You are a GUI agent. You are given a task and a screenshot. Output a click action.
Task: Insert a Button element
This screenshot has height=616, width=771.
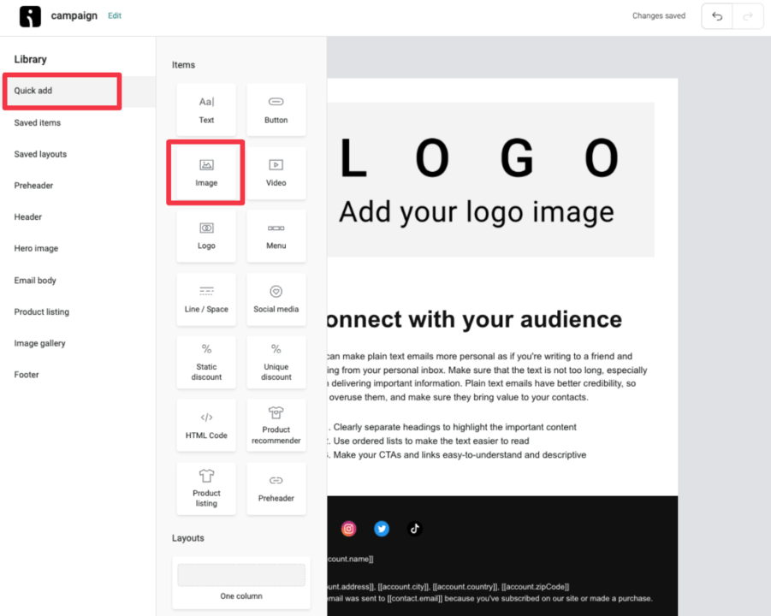276,110
